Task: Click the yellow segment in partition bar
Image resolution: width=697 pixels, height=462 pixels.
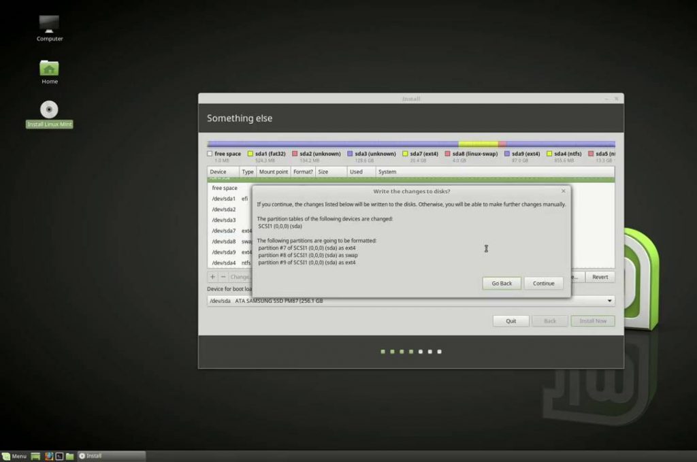Action: pos(479,144)
